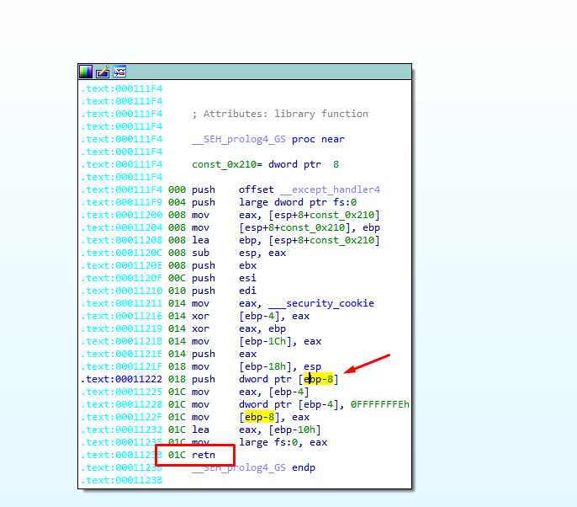
Task: Click the address .text:00011211
Action: point(122,303)
